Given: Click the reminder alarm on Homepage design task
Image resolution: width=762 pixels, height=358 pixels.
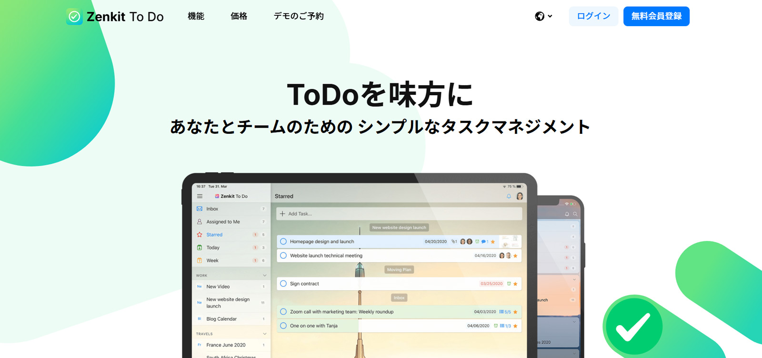Looking at the screenshot, I should [477, 242].
